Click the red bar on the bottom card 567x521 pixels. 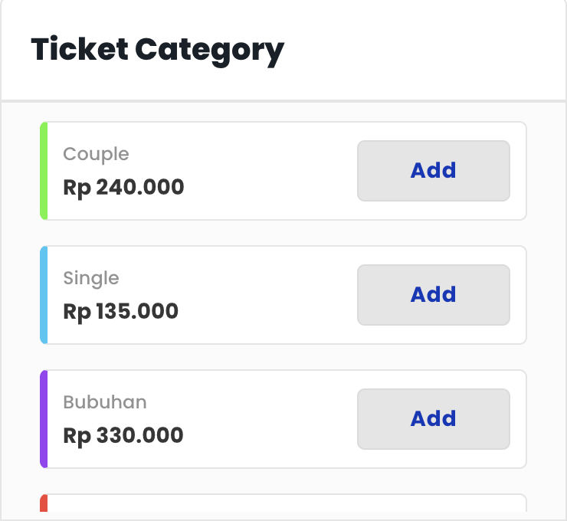(44, 503)
